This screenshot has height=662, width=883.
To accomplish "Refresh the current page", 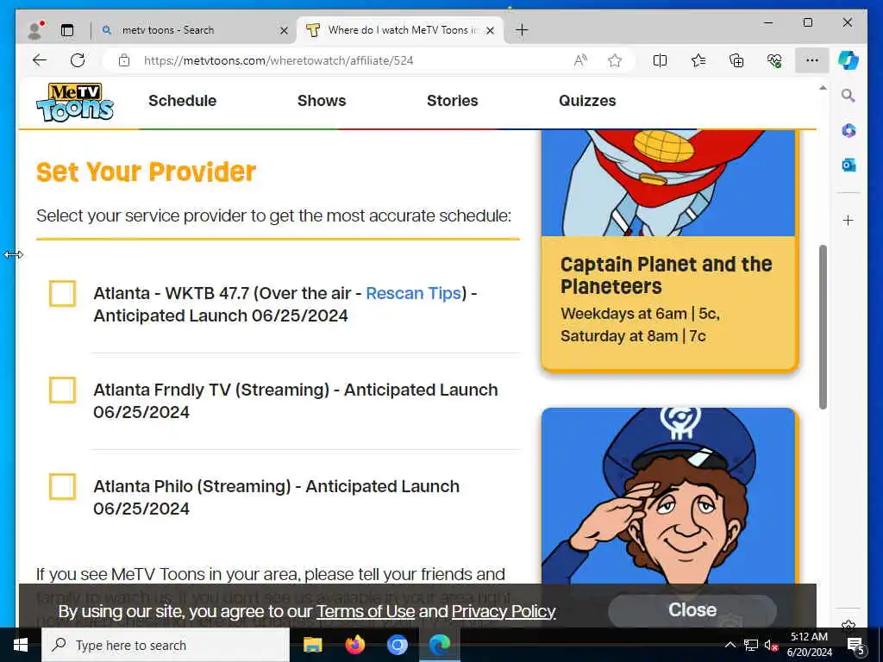I will [78, 60].
